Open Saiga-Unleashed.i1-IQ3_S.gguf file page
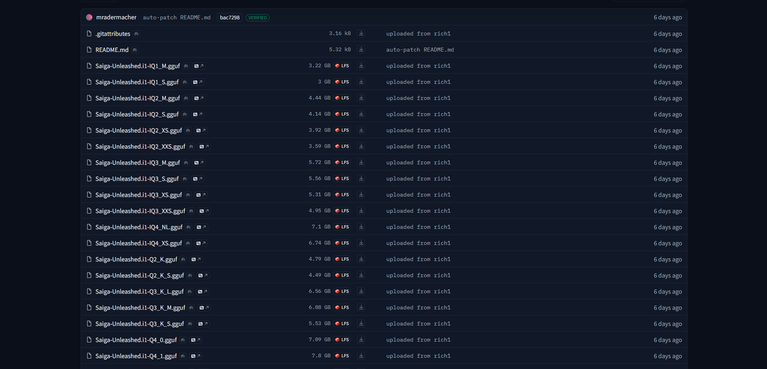 (137, 179)
